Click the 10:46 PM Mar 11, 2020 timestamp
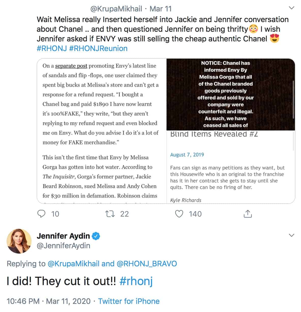301x312 pixels. click(x=49, y=301)
